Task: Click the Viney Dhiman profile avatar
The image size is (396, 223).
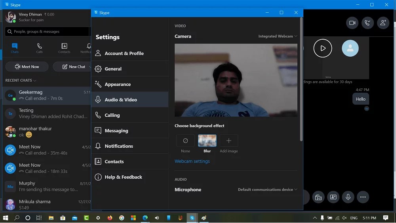Action: click(x=10, y=17)
